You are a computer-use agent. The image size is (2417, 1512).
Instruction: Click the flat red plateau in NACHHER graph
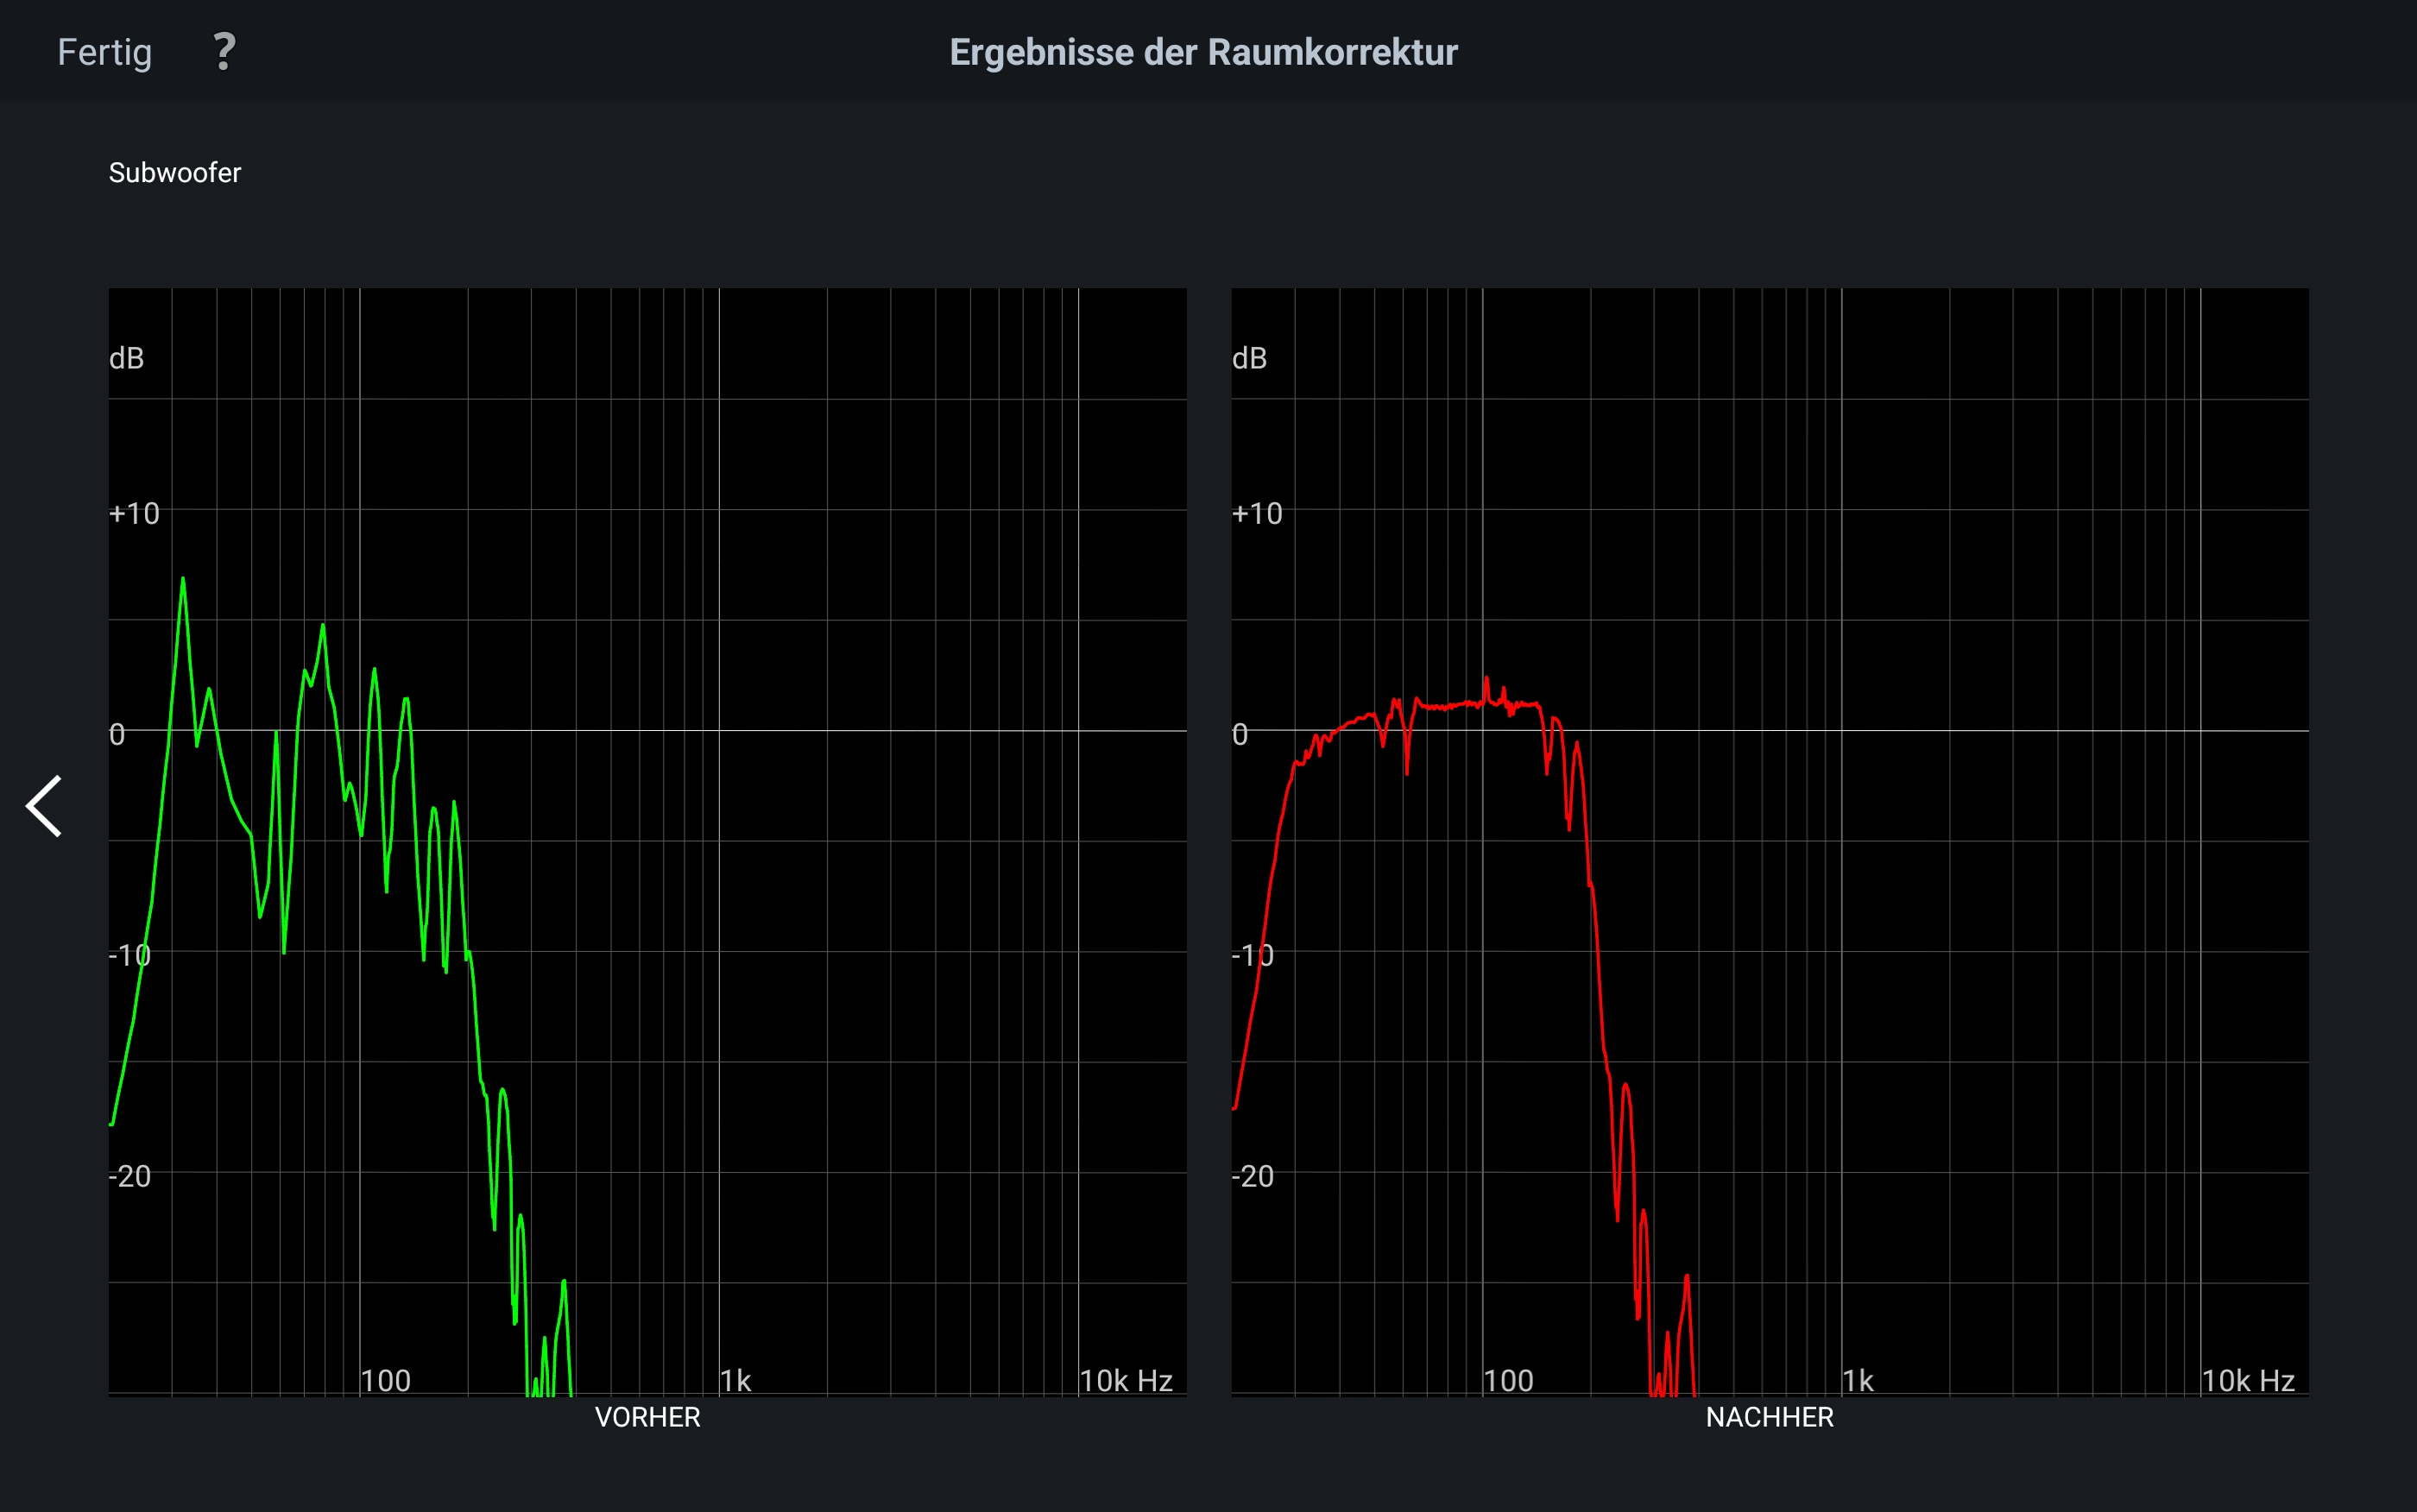[1450, 706]
